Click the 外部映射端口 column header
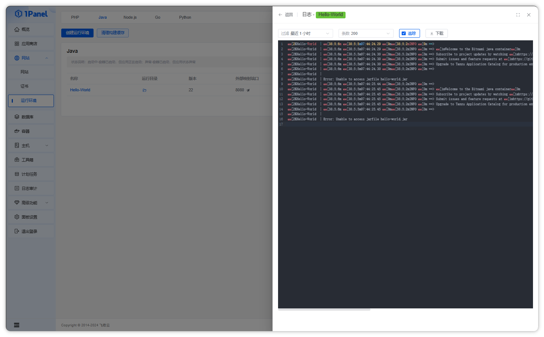Image resolution: width=544 pixels, height=337 pixels. pyautogui.click(x=247, y=78)
